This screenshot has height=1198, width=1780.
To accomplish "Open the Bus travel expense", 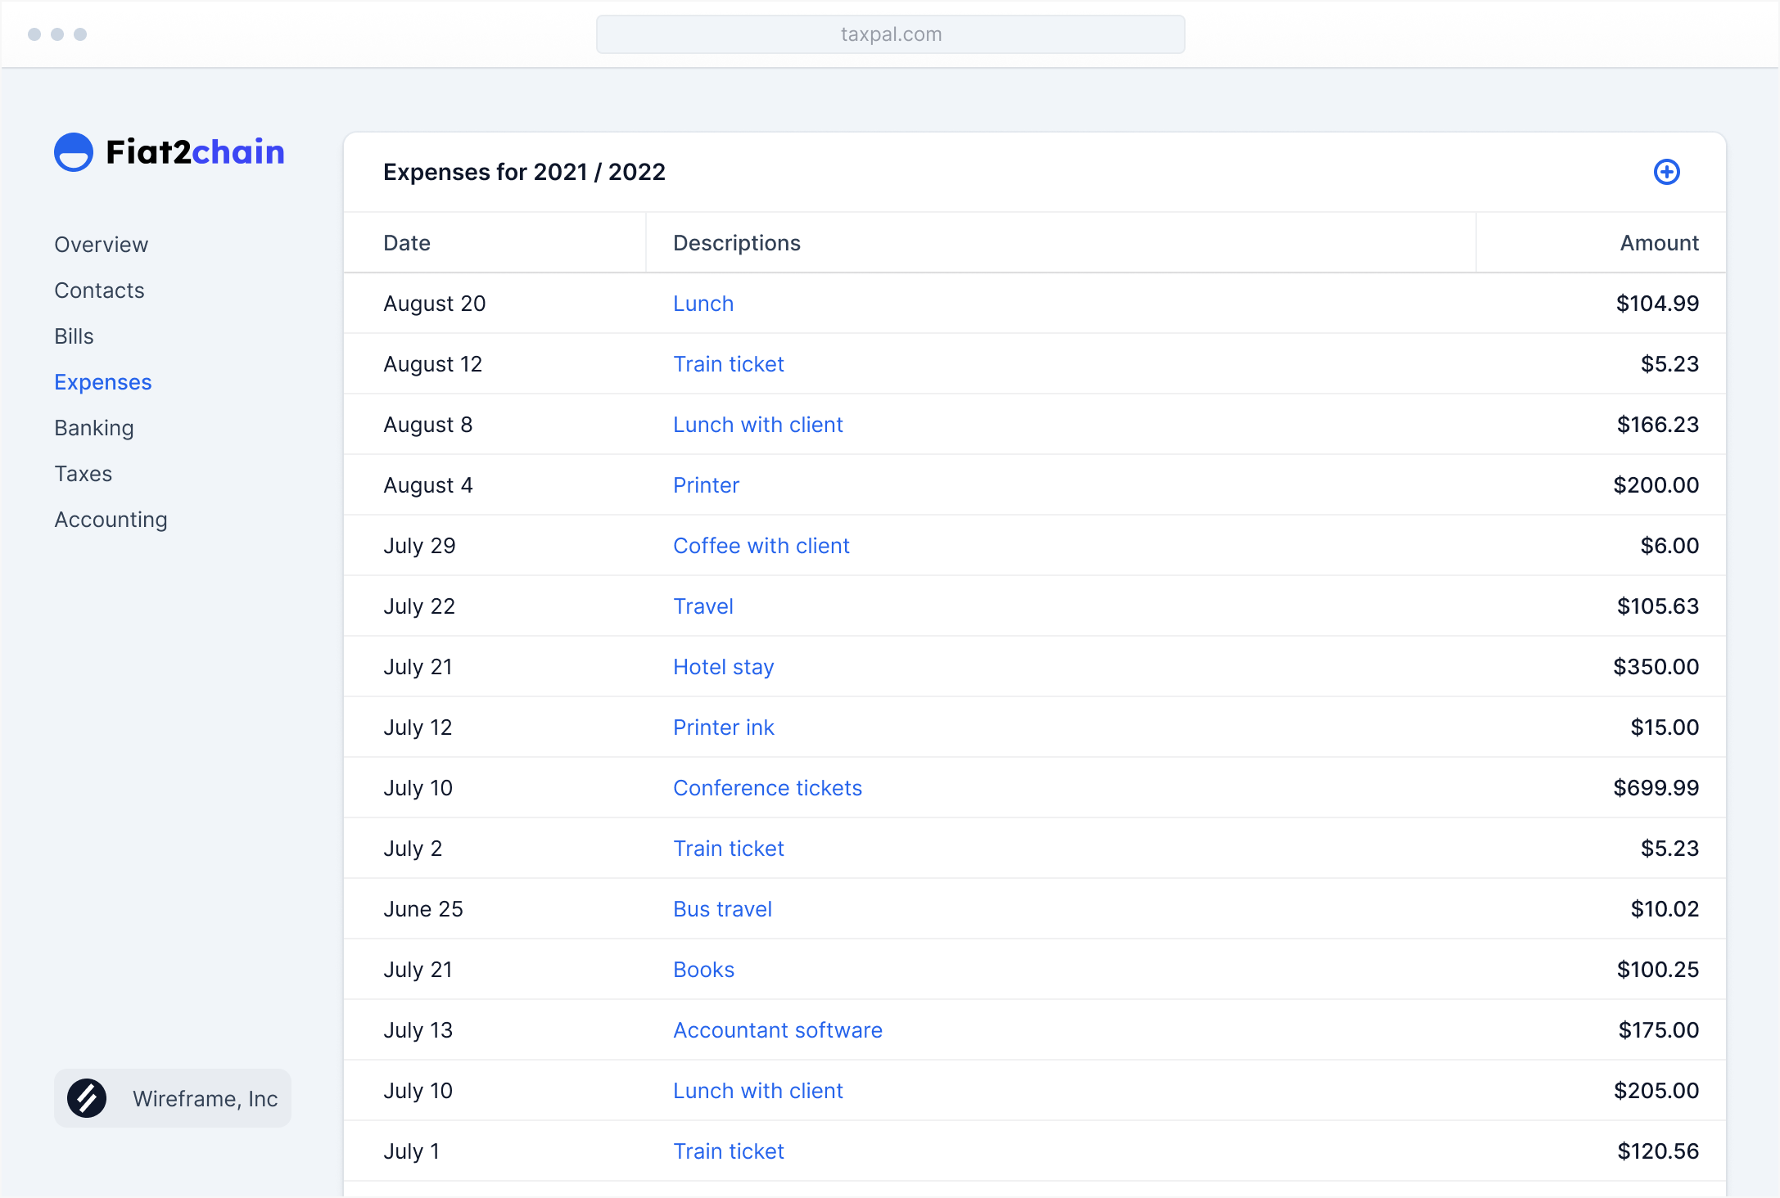I will point(722,909).
